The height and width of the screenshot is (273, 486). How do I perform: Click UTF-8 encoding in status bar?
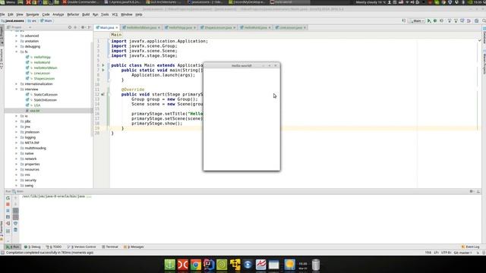tap(446, 253)
